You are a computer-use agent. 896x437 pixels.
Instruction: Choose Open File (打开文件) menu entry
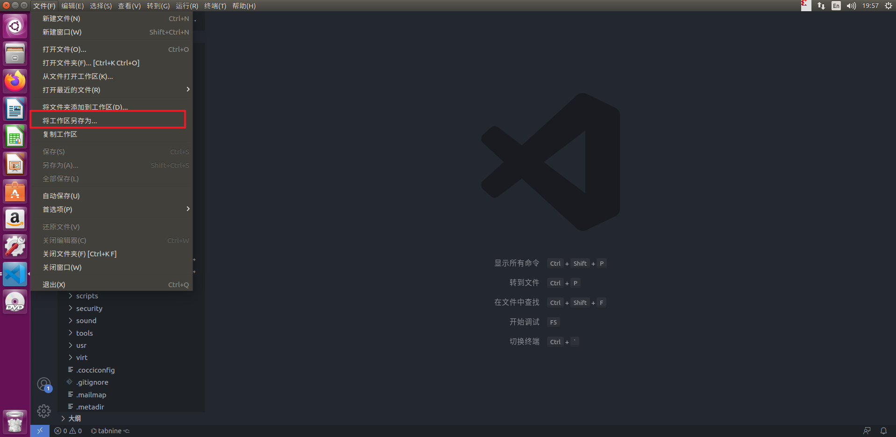tap(111, 49)
